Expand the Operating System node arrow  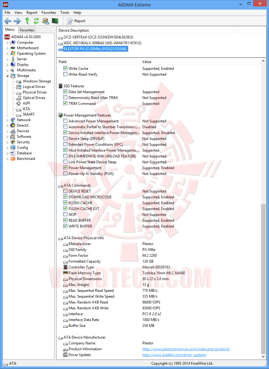click(8, 54)
